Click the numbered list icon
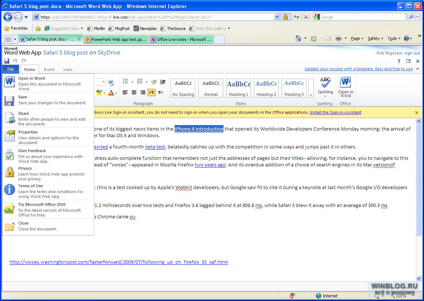The height and width of the screenshot is (301, 424). click(x=140, y=82)
